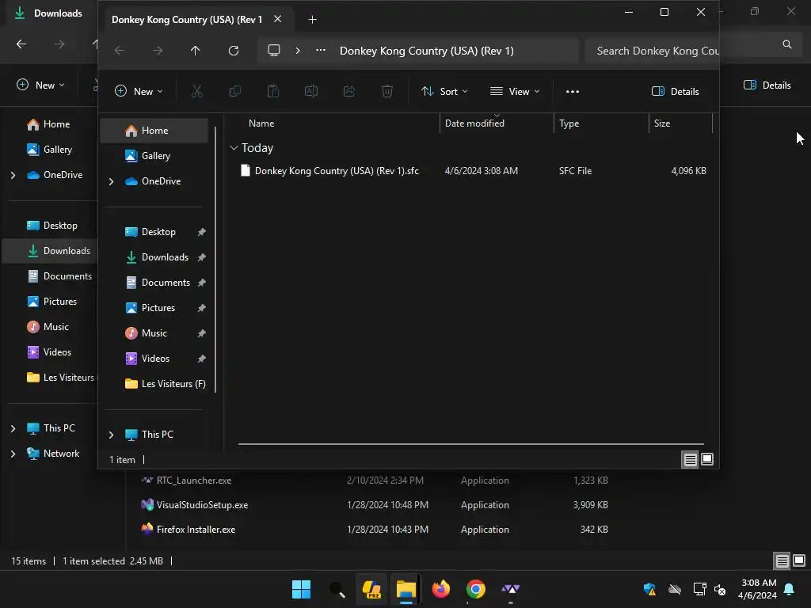Click the horizontal scrollbar in file list

[470, 444]
